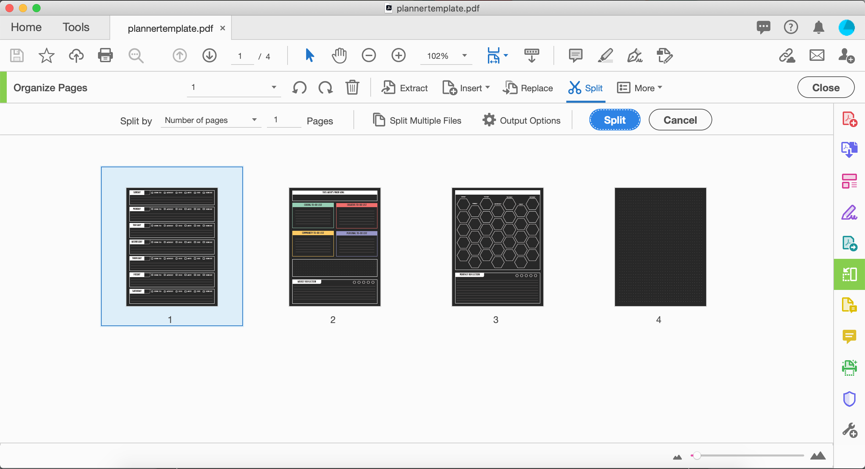Click the user profile avatar
The width and height of the screenshot is (865, 469).
click(x=846, y=27)
